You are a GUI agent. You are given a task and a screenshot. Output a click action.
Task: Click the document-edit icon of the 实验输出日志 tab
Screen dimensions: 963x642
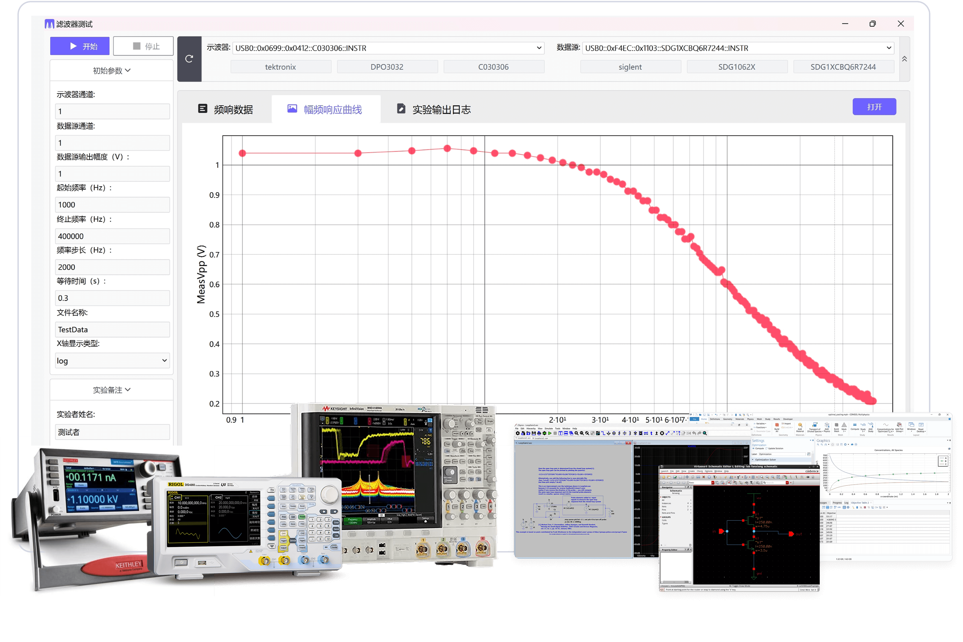pos(401,109)
